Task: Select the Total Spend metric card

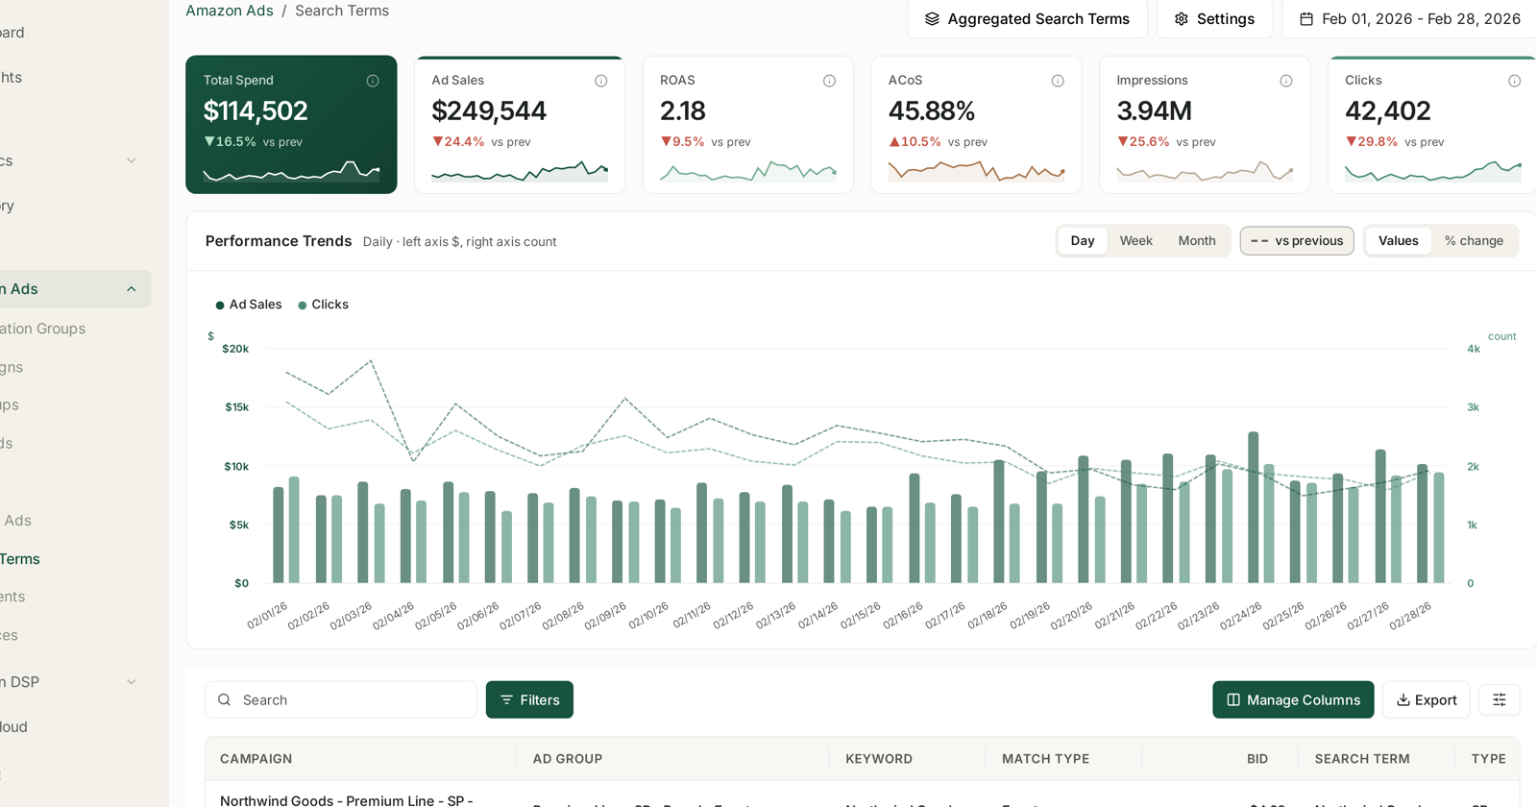Action: 291,125
